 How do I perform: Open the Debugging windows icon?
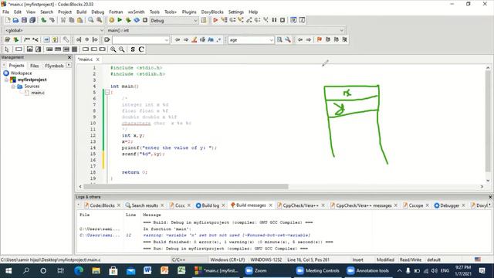point(293,20)
